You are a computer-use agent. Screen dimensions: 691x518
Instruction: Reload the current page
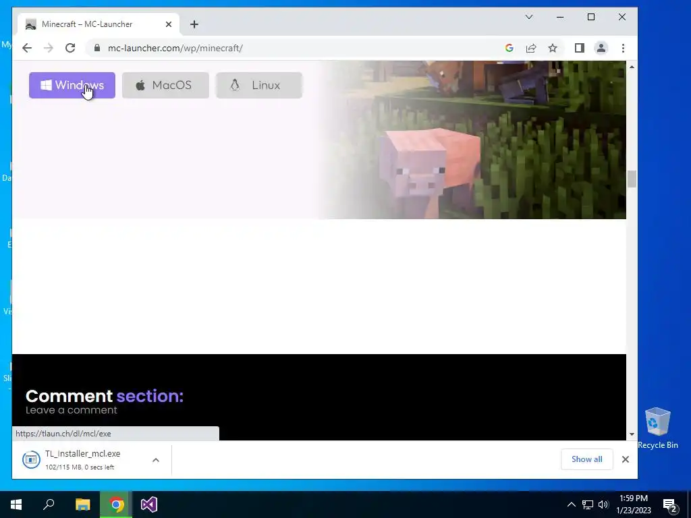70,48
